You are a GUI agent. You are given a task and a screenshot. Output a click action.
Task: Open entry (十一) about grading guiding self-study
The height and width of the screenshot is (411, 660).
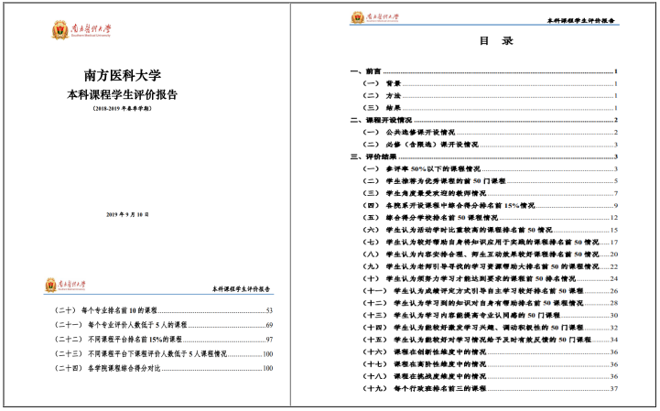coord(490,291)
